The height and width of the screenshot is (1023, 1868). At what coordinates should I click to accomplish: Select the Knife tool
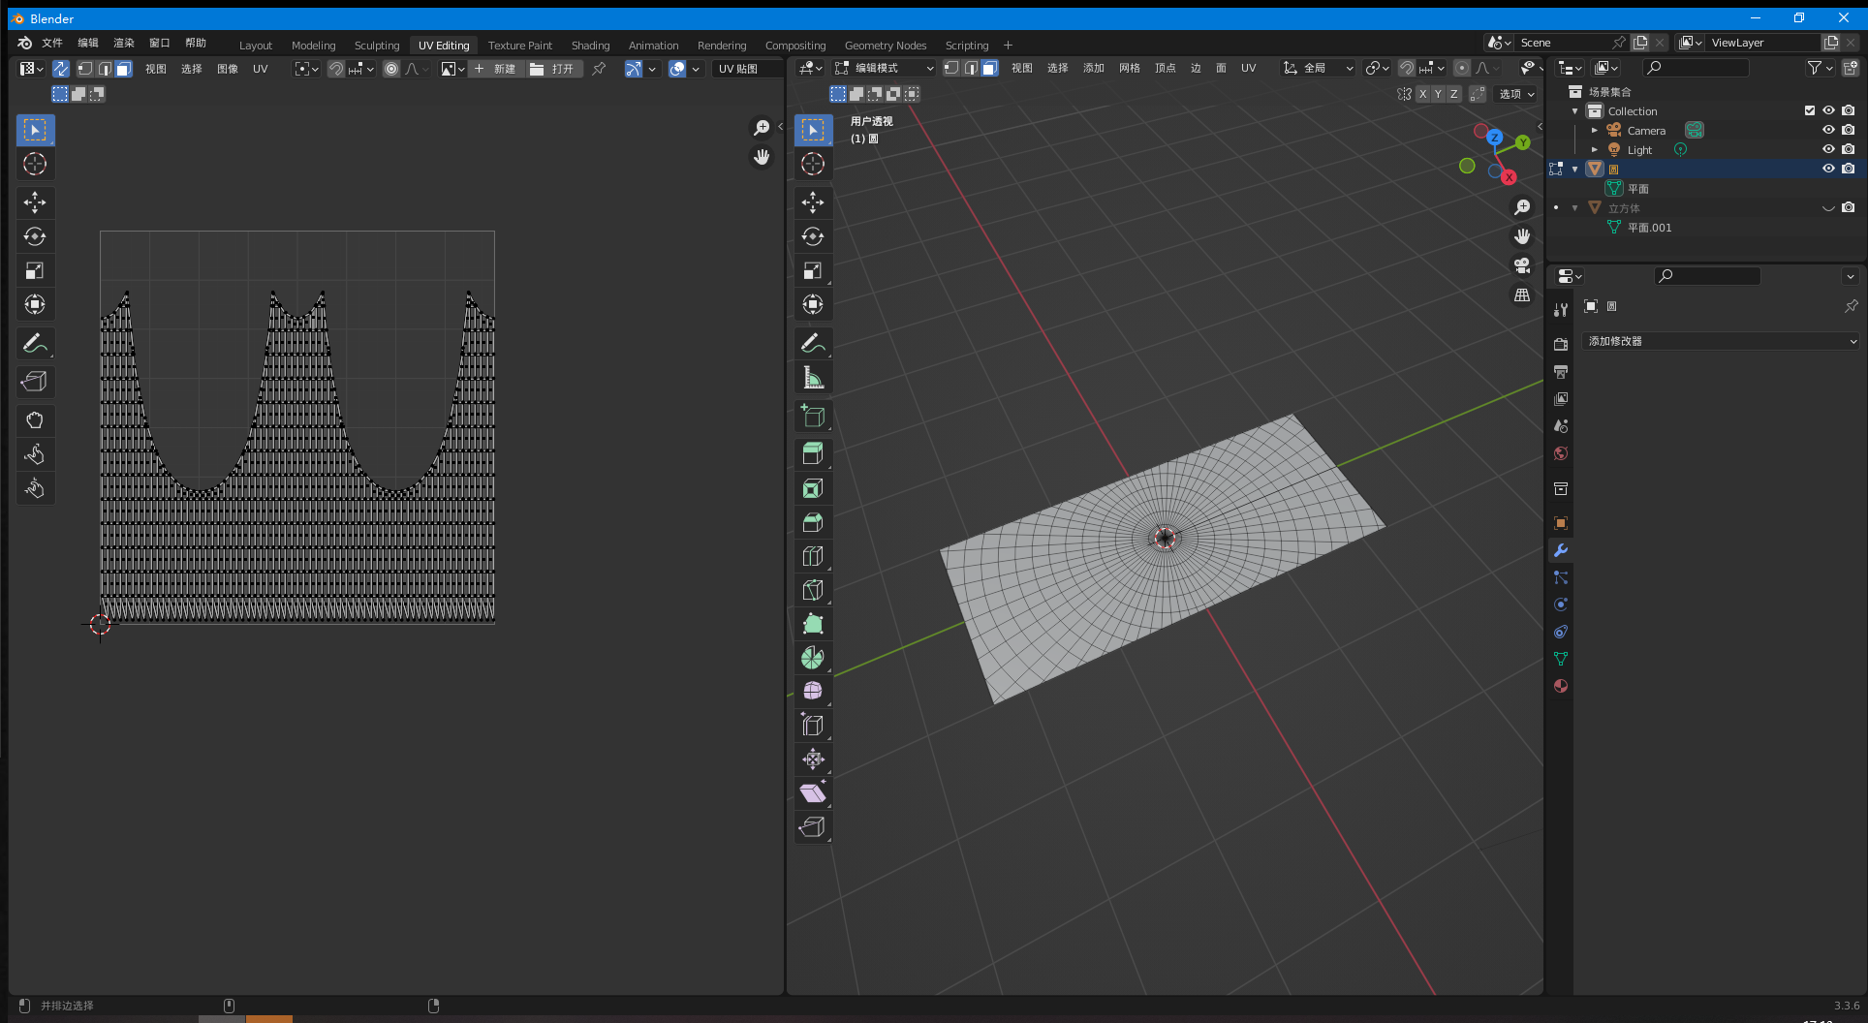click(x=813, y=590)
